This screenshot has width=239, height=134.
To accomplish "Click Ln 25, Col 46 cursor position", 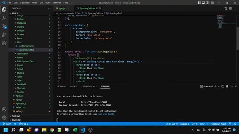I will pos(172,124).
